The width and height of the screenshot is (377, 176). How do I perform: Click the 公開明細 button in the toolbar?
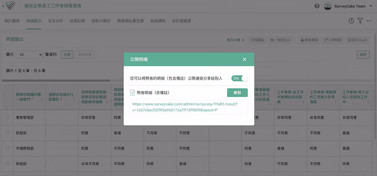pos(333,40)
